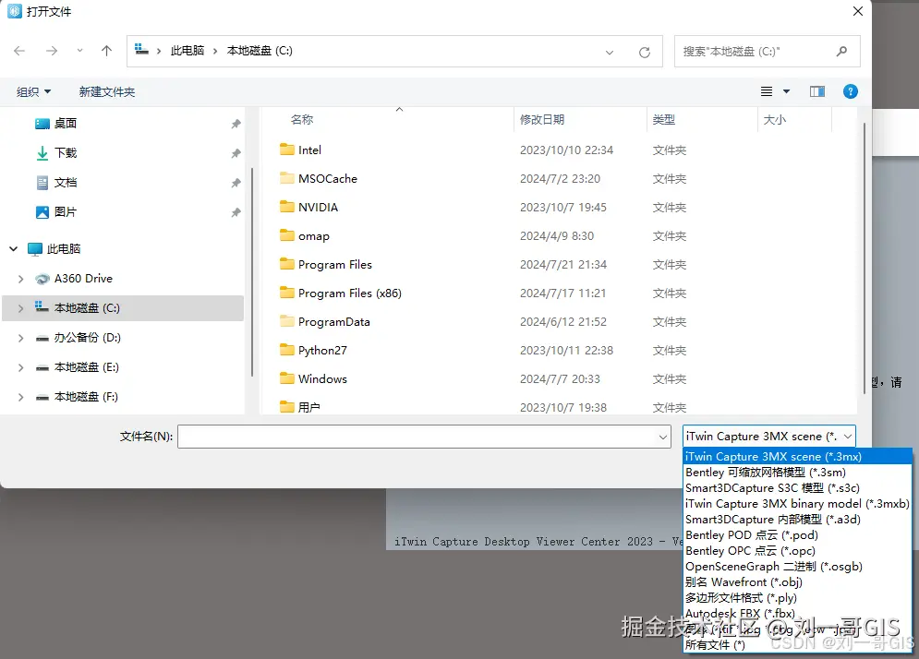The height and width of the screenshot is (659, 919).
Task: Sort by 类型 column header
Action: [x=663, y=119]
